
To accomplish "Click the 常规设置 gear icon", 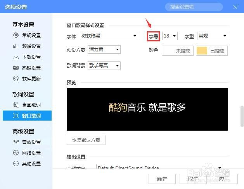I will [x=16, y=35].
